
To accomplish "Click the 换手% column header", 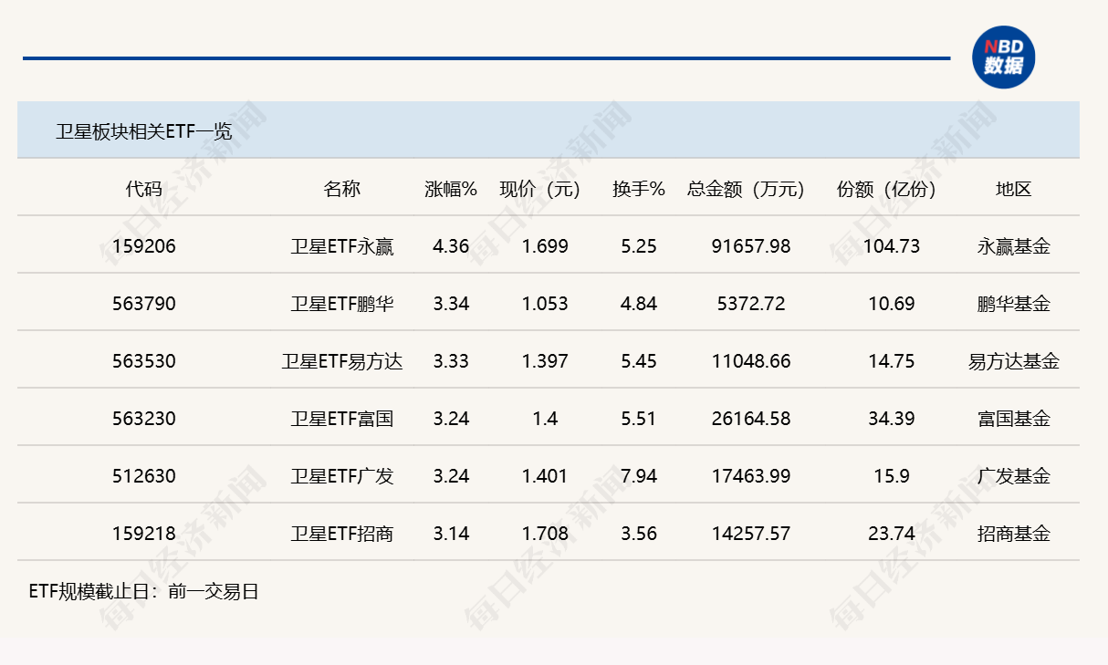I will tap(638, 189).
